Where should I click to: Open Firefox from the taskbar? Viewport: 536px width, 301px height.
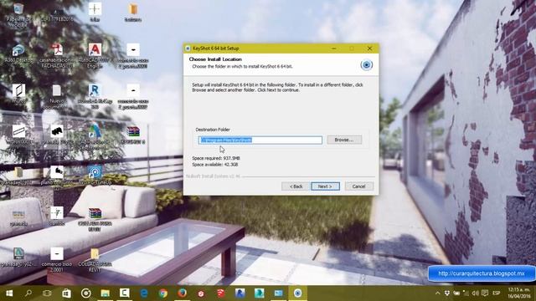[183, 293]
